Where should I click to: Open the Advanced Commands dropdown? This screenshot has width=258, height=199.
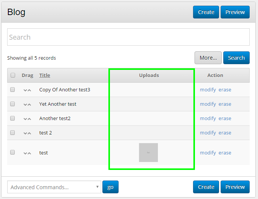coord(54,187)
